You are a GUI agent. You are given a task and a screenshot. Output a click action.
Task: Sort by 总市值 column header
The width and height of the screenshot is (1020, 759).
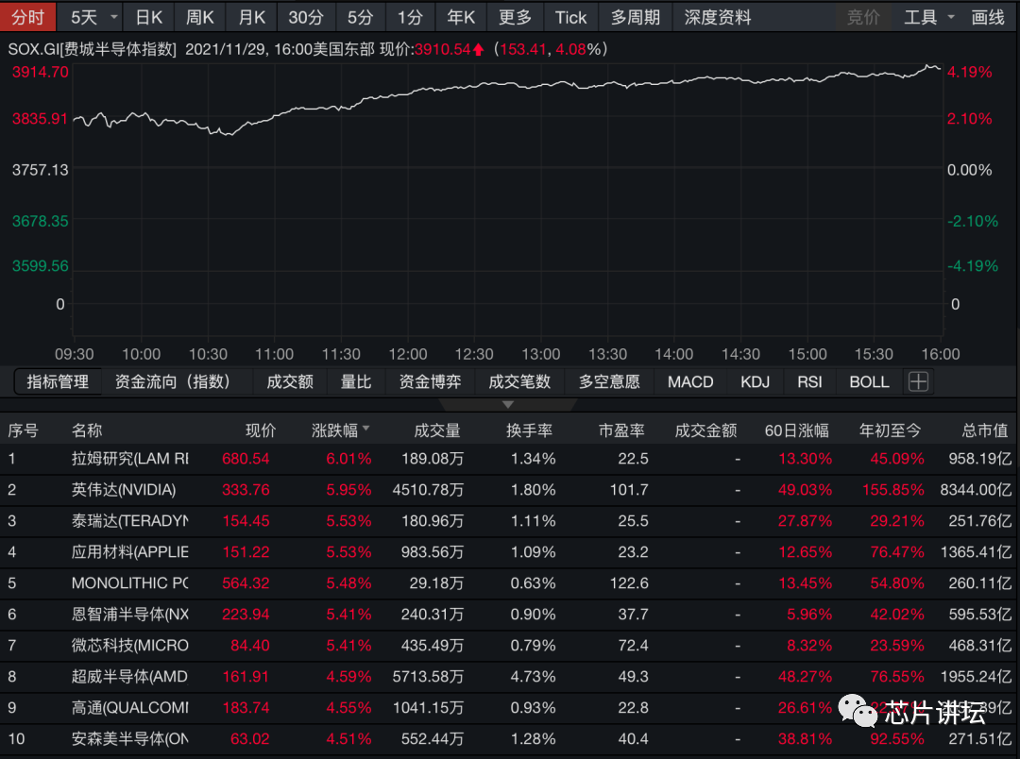pyautogui.click(x=985, y=430)
